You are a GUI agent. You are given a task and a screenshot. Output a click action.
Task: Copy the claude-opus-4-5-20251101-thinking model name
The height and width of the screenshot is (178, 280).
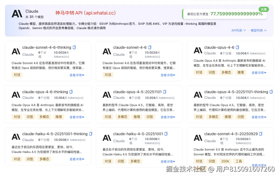coord(271,92)
